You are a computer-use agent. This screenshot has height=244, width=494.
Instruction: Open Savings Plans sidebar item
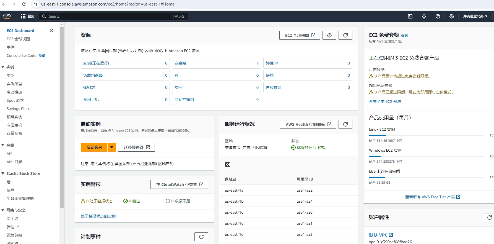[x=19, y=109]
